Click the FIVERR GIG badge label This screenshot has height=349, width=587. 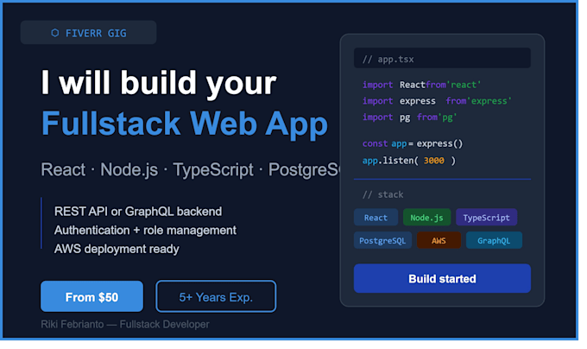tap(96, 34)
